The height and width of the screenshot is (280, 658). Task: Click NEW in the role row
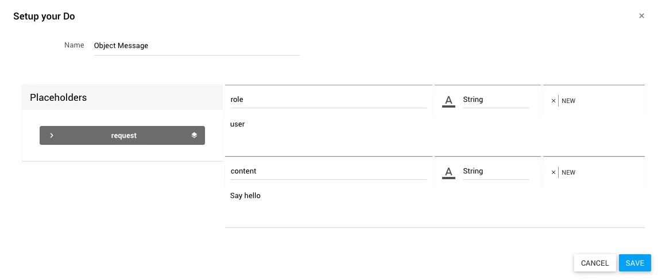click(x=568, y=101)
